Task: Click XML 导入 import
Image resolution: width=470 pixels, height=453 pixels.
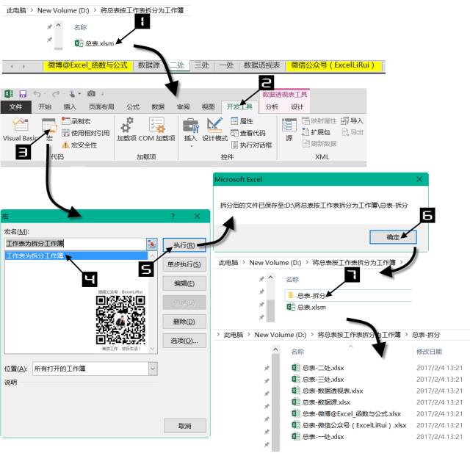Action: [x=352, y=120]
